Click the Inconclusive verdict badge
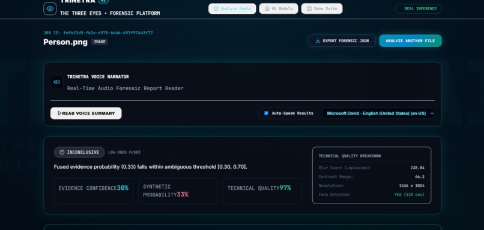This screenshot has height=230, width=484. 79,152
